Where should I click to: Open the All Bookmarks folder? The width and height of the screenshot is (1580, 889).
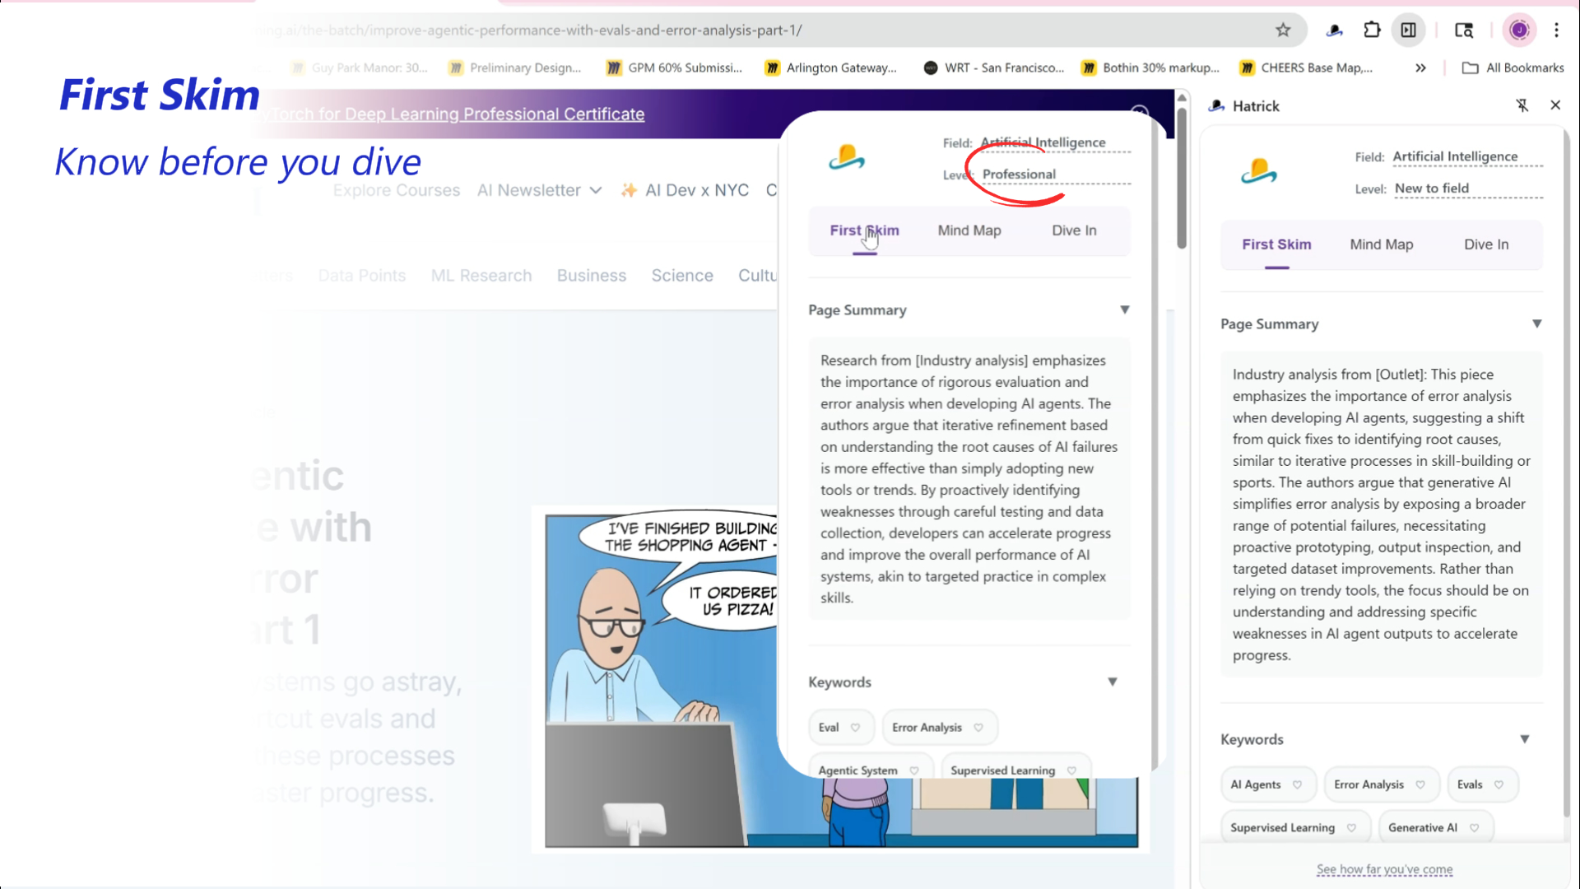[1513, 68]
